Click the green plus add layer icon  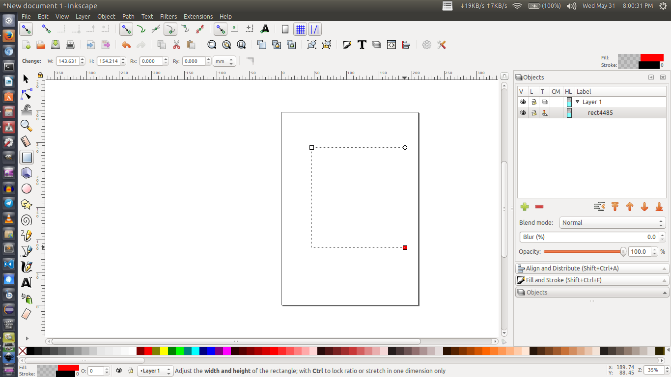tap(525, 207)
